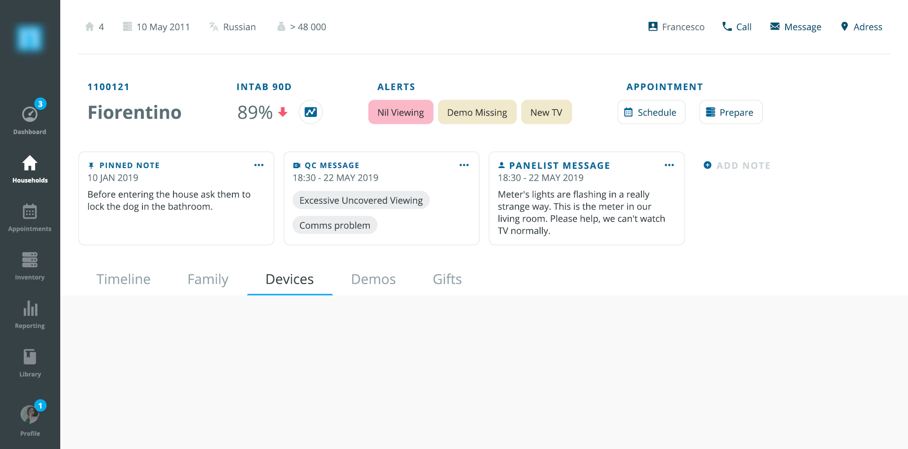
Task: Open the Library from the sidebar
Action: coord(30,361)
